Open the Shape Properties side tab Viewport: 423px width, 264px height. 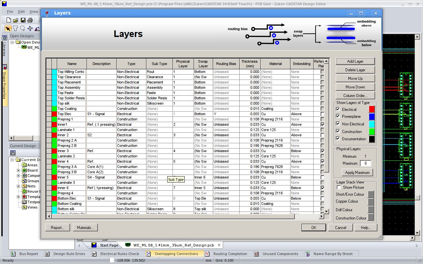(x=5, y=84)
